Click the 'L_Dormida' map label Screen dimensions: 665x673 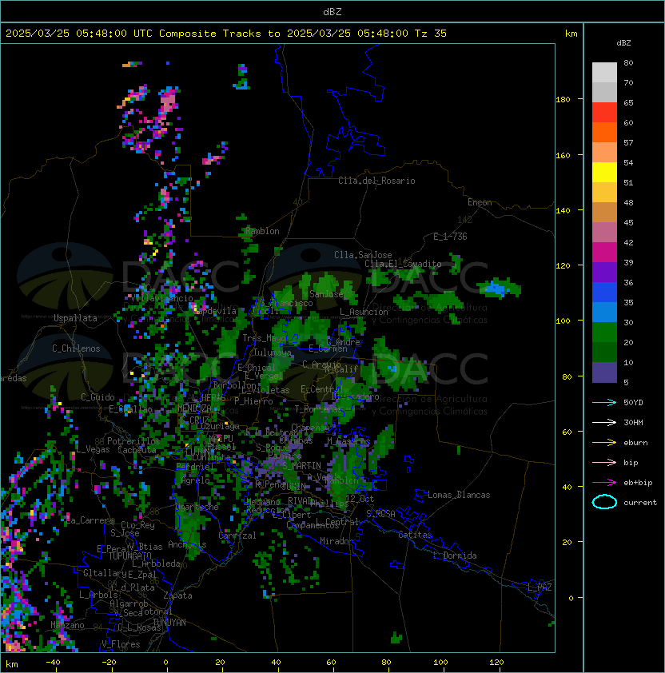(455, 556)
